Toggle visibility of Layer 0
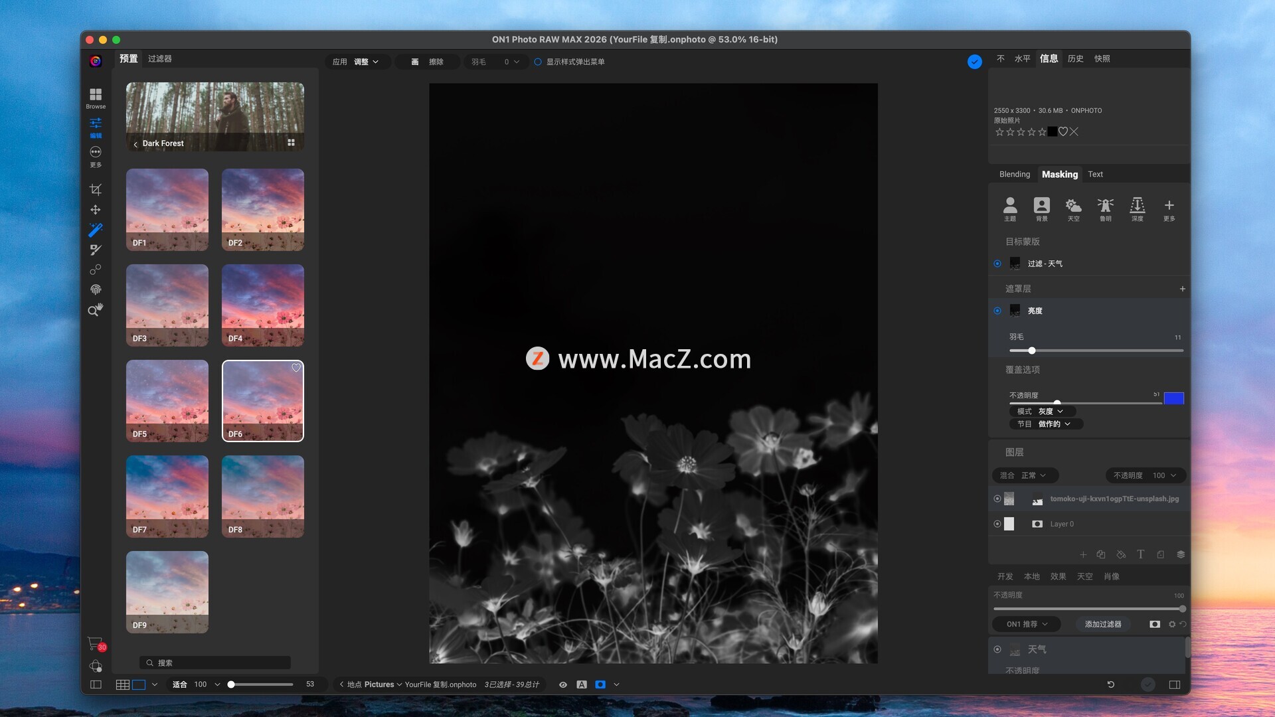The height and width of the screenshot is (717, 1275). click(x=997, y=524)
